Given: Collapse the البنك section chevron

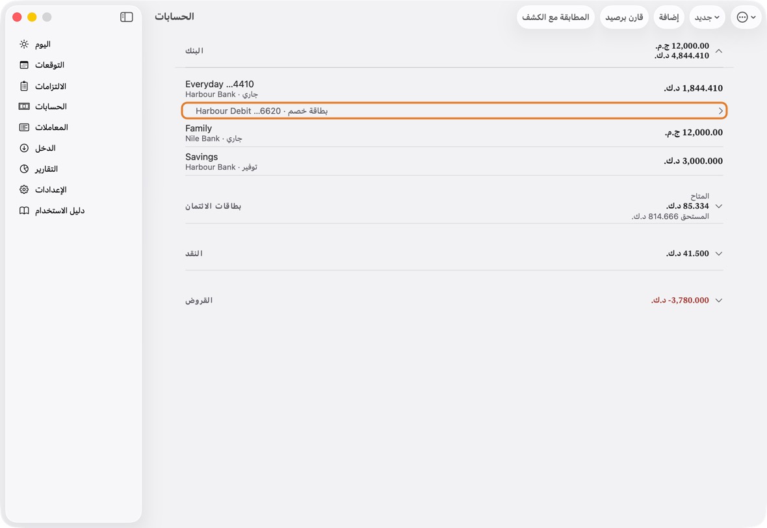Looking at the screenshot, I should (x=718, y=51).
